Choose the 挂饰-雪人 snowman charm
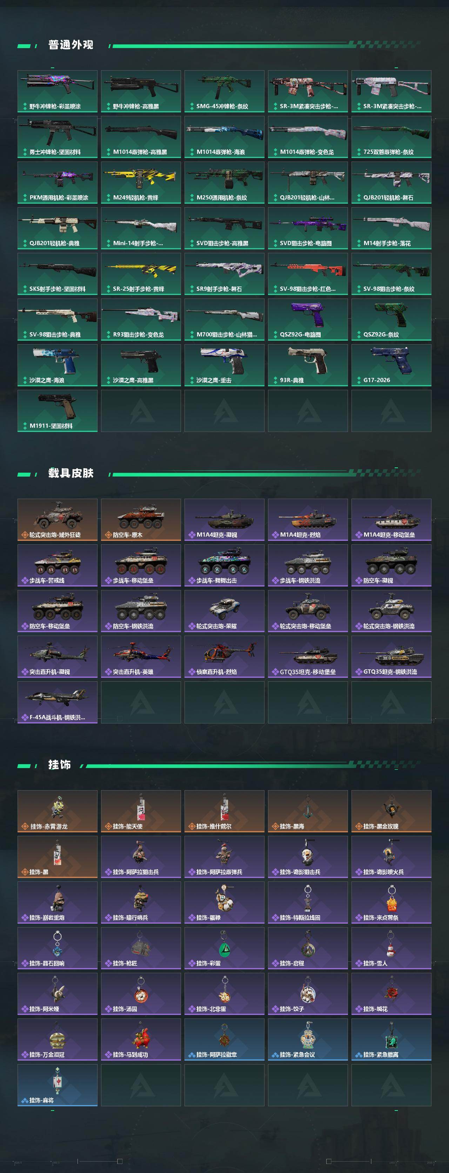The image size is (449, 1173). click(x=391, y=948)
